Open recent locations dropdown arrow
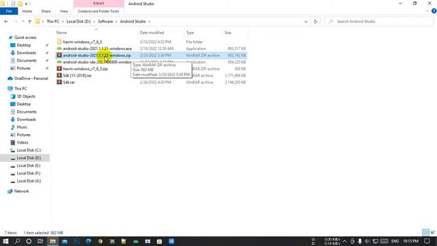This screenshot has height=246, width=437. coord(23,21)
